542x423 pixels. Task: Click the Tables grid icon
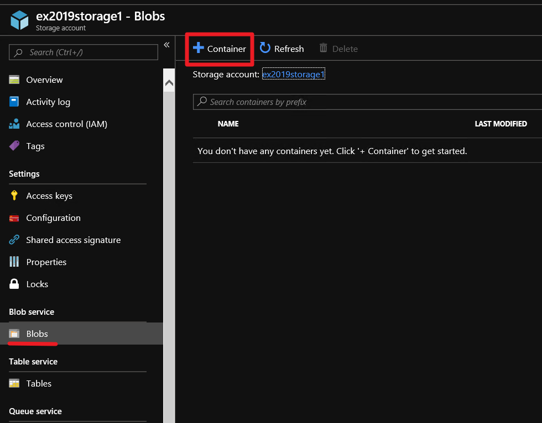[x=14, y=383]
